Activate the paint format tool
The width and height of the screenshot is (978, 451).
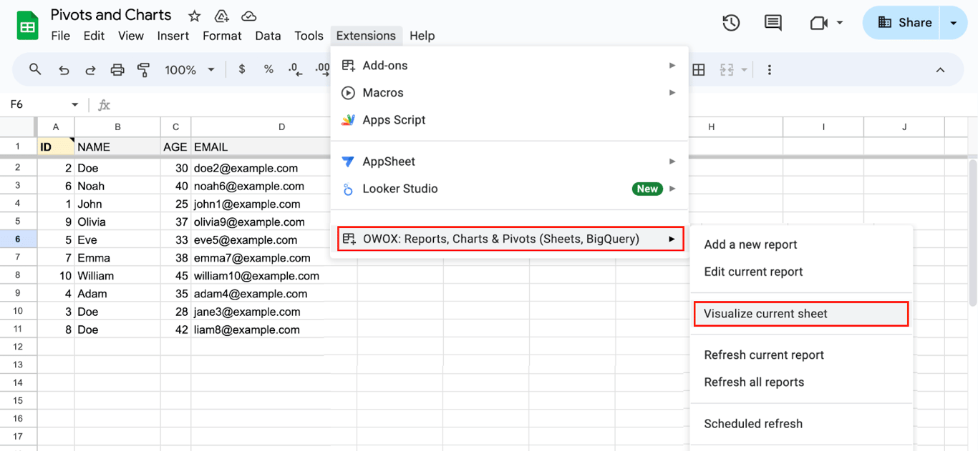[x=144, y=69]
